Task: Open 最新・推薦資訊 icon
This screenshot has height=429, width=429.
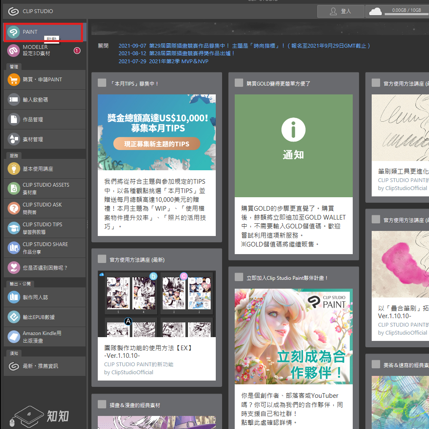Action: (13, 366)
